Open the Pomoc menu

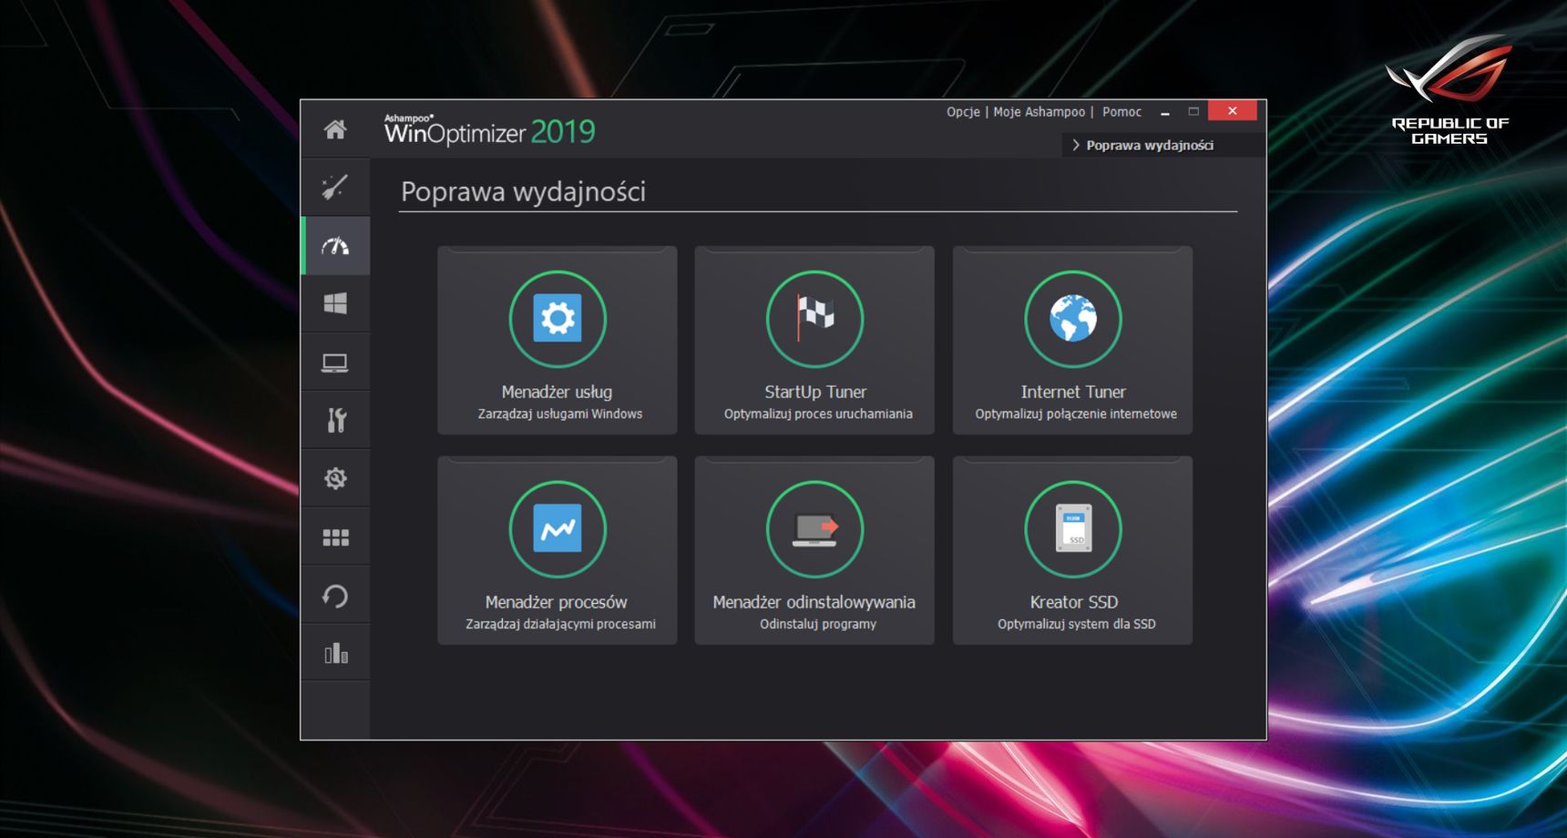coord(1121,112)
